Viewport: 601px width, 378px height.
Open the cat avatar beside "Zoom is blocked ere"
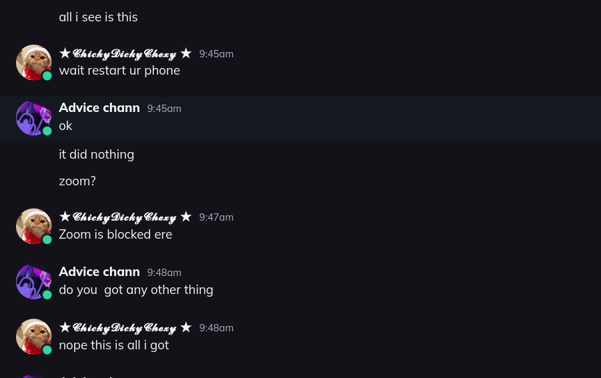tap(33, 226)
